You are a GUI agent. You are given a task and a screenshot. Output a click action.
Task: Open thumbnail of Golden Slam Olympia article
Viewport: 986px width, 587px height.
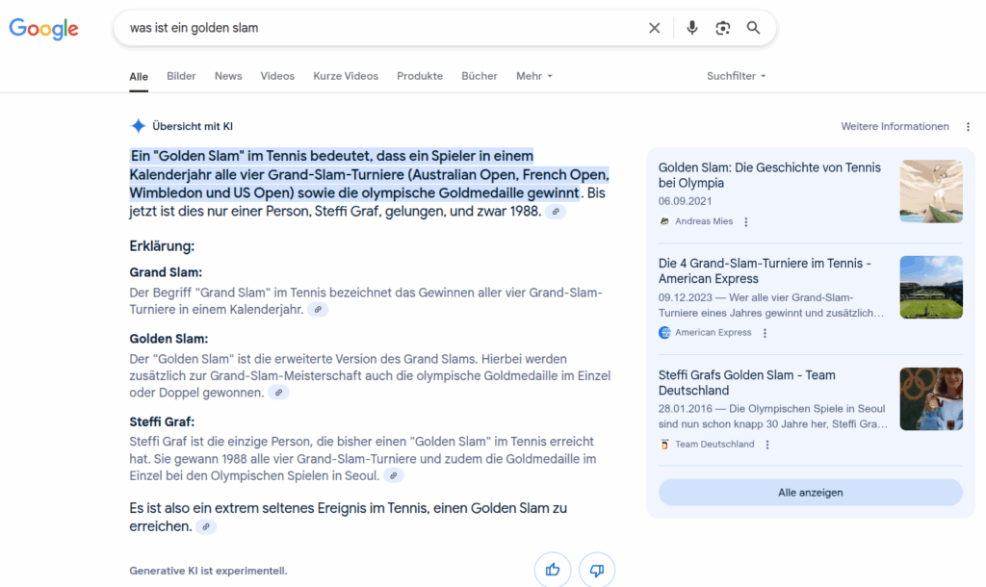coord(931,191)
